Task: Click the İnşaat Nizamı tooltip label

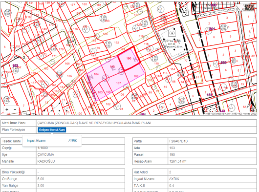Action: click(x=36, y=141)
